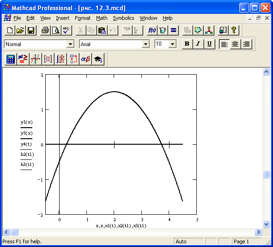This screenshot has height=247, width=273.
Task: Click the vertical scrollbar up arrow
Action: coord(266,71)
